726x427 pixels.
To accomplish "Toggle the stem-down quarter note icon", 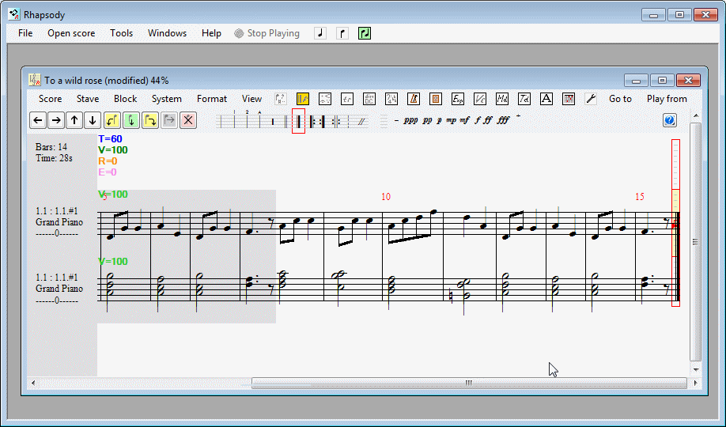I will coord(342,33).
